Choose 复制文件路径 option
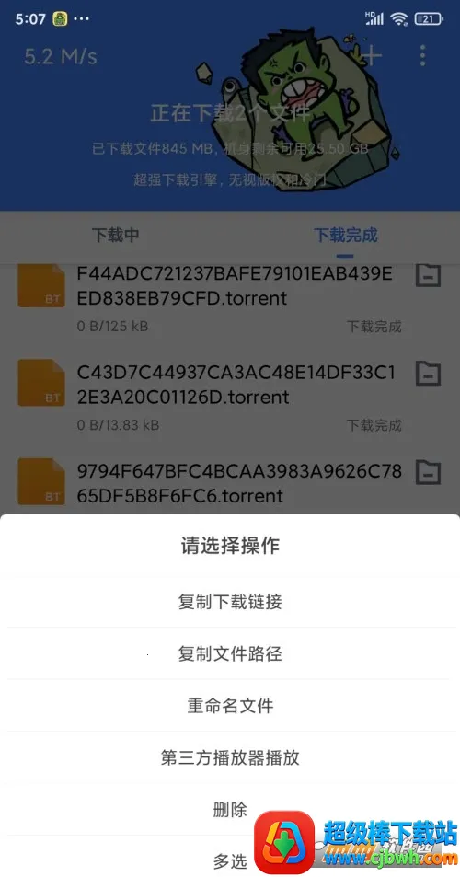Viewport: 460px width, 877px height. pyautogui.click(x=230, y=653)
